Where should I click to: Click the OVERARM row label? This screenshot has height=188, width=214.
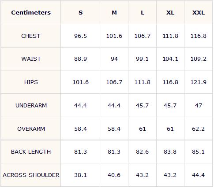pos(31,129)
